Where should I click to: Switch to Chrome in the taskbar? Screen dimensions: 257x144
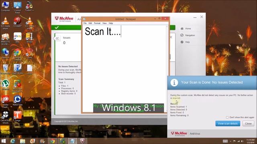tap(53, 141)
